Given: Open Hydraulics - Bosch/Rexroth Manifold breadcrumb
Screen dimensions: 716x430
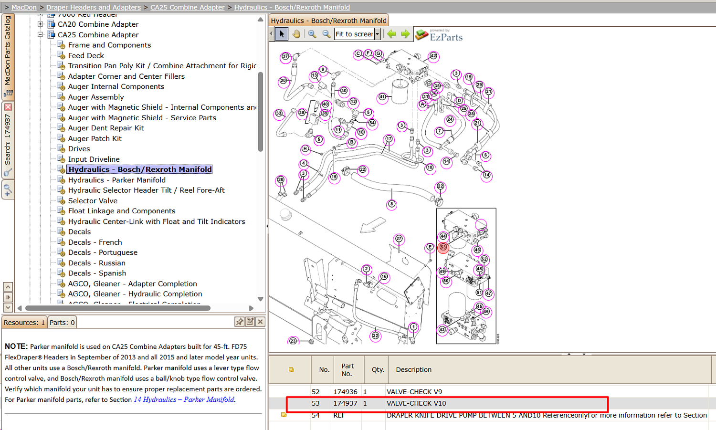Looking at the screenshot, I should 292,7.
